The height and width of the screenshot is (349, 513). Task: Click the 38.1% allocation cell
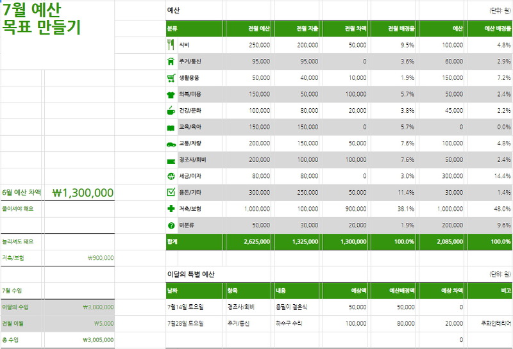click(x=393, y=209)
